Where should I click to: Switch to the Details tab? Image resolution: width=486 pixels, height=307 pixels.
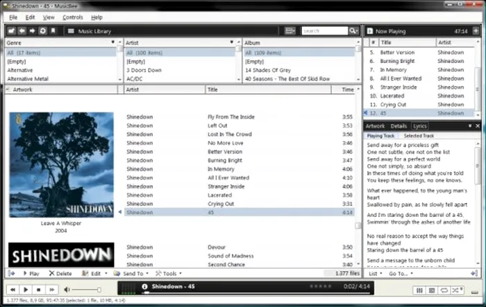399,126
